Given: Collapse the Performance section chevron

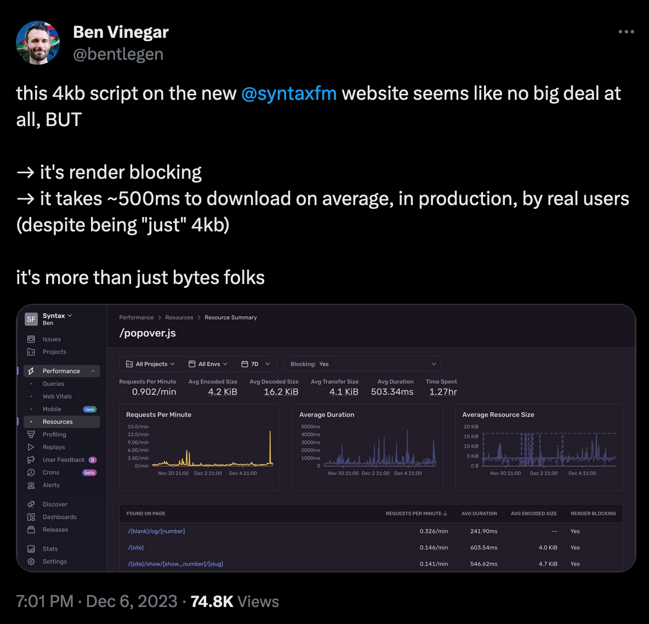Looking at the screenshot, I should [x=93, y=371].
